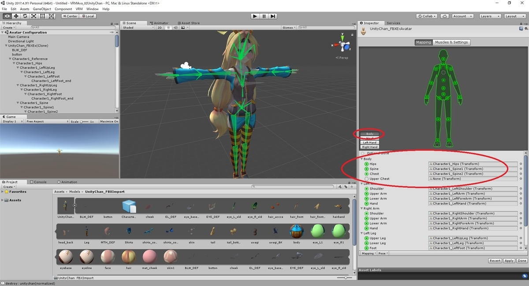Collapse the UnityChan_FBXEx(Clone) node
The image size is (529, 286).
pos(6,46)
